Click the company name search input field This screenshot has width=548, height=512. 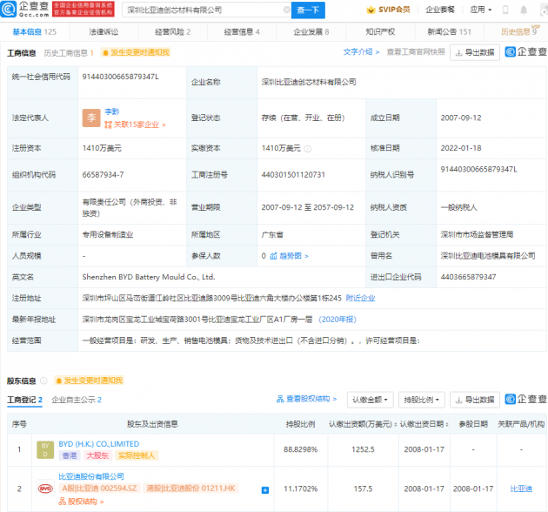point(204,10)
